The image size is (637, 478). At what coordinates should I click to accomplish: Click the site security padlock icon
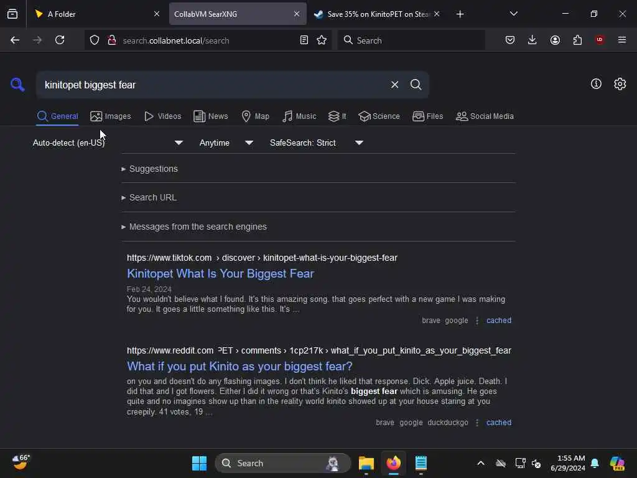(x=112, y=40)
